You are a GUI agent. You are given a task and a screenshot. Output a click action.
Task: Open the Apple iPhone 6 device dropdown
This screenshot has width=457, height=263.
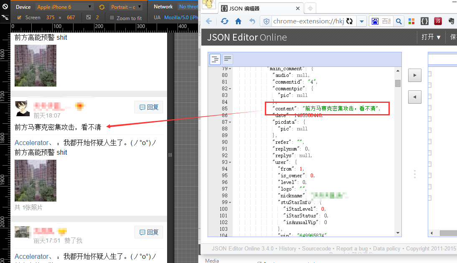point(64,7)
